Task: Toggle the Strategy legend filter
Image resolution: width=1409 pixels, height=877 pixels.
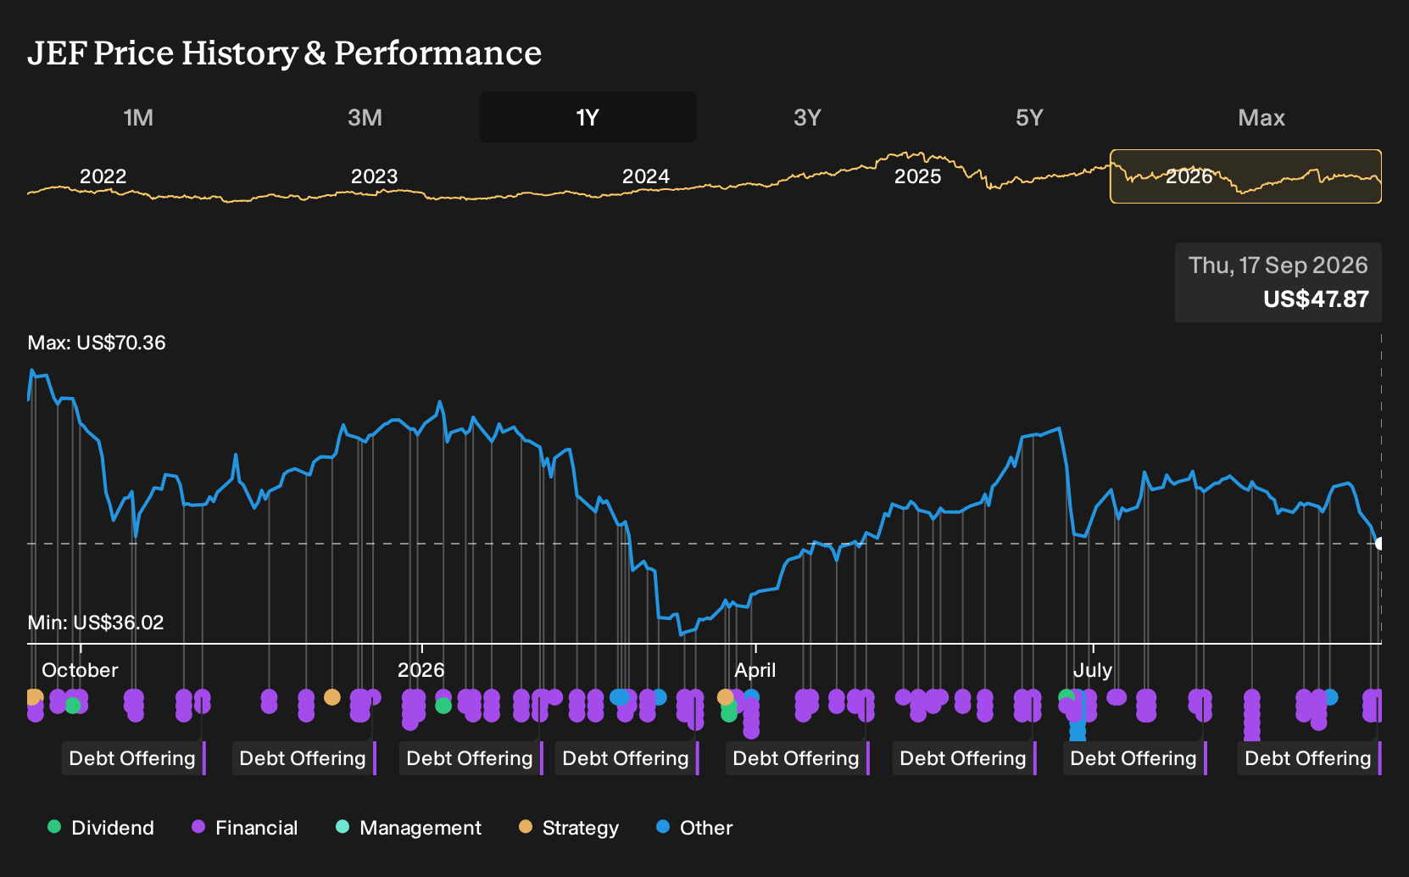Action: click(569, 828)
